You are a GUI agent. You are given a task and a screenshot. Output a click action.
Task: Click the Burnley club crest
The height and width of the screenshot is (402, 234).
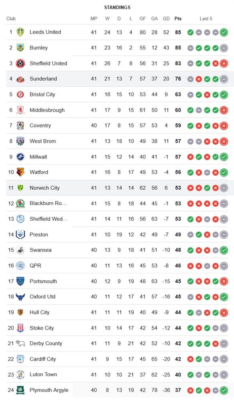pyautogui.click(x=20, y=48)
